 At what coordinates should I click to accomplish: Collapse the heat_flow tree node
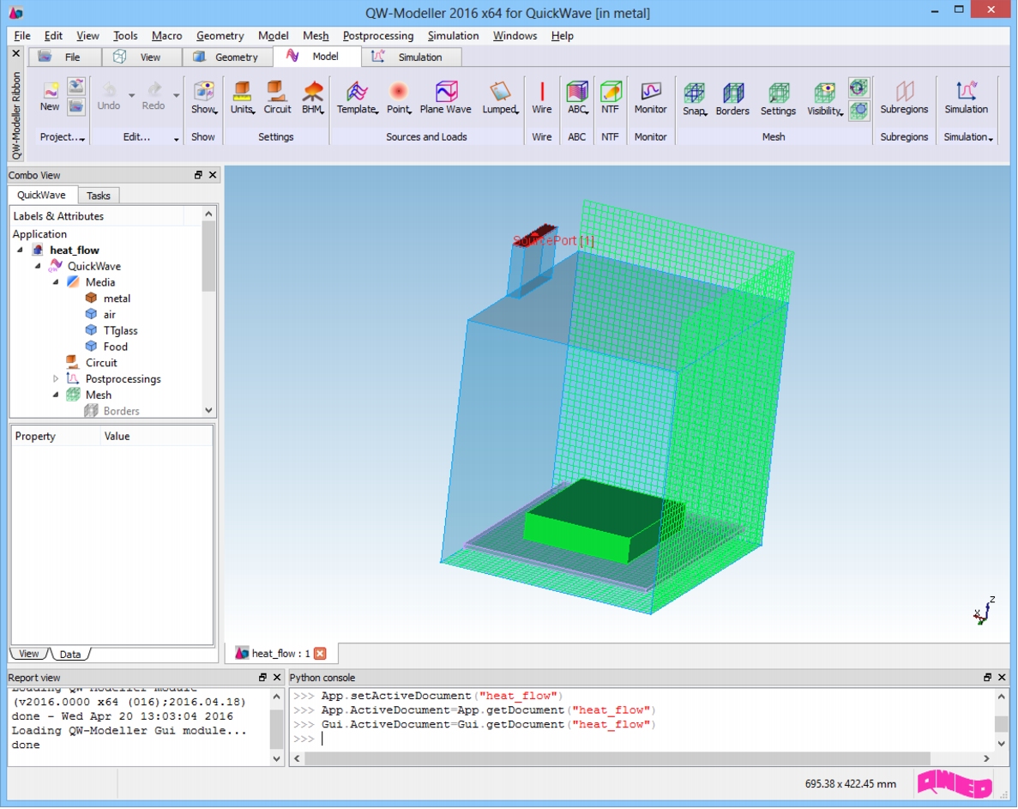tap(20, 250)
